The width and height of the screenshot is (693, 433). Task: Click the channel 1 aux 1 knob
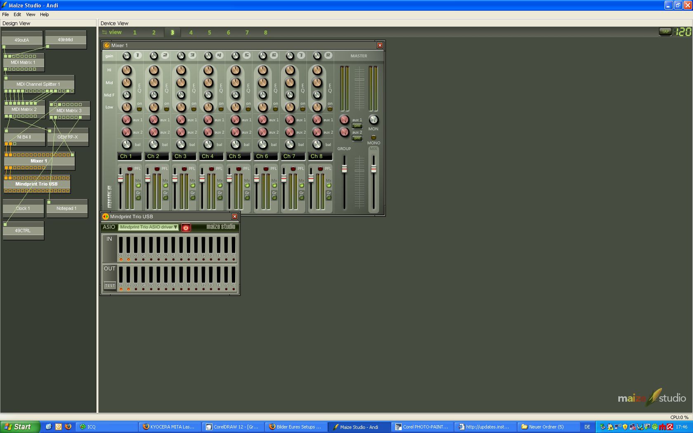coord(126,120)
